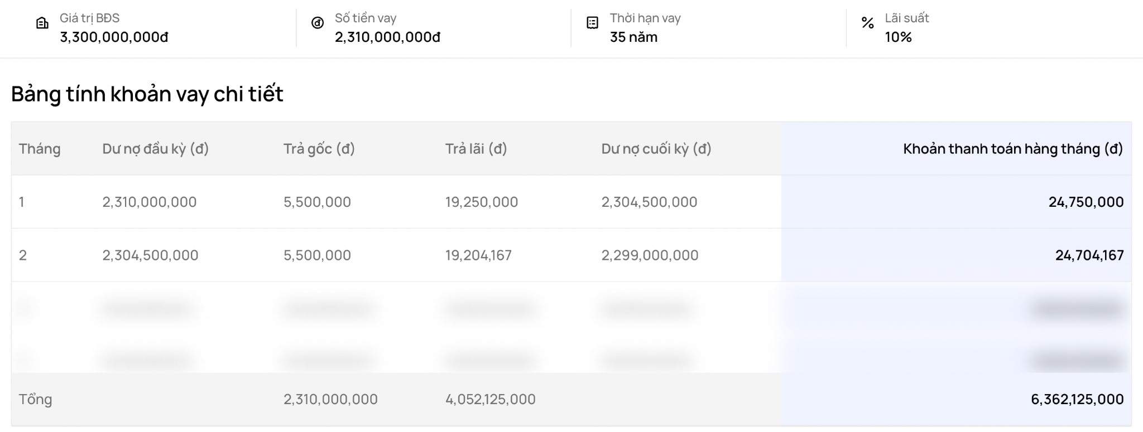Select month 2 interest 19,204,167
This screenshot has width=1143, height=432.
478,255
